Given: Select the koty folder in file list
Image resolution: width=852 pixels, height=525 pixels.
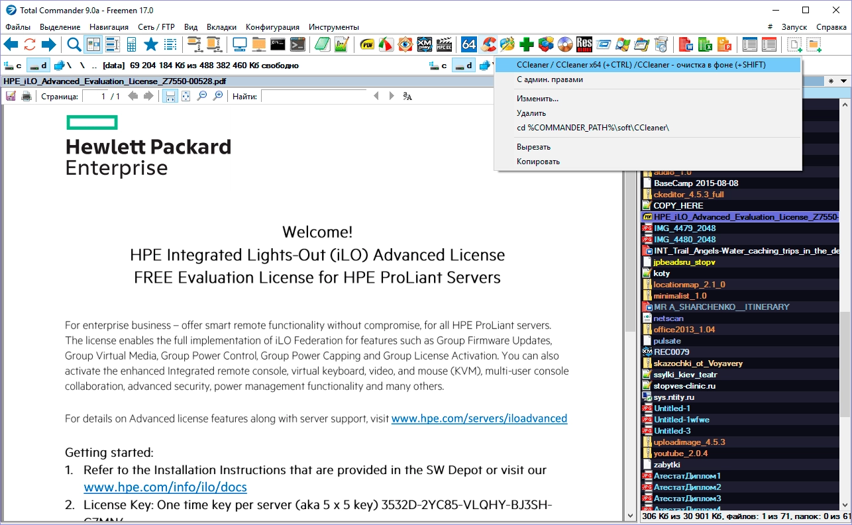Looking at the screenshot, I should click(x=661, y=273).
